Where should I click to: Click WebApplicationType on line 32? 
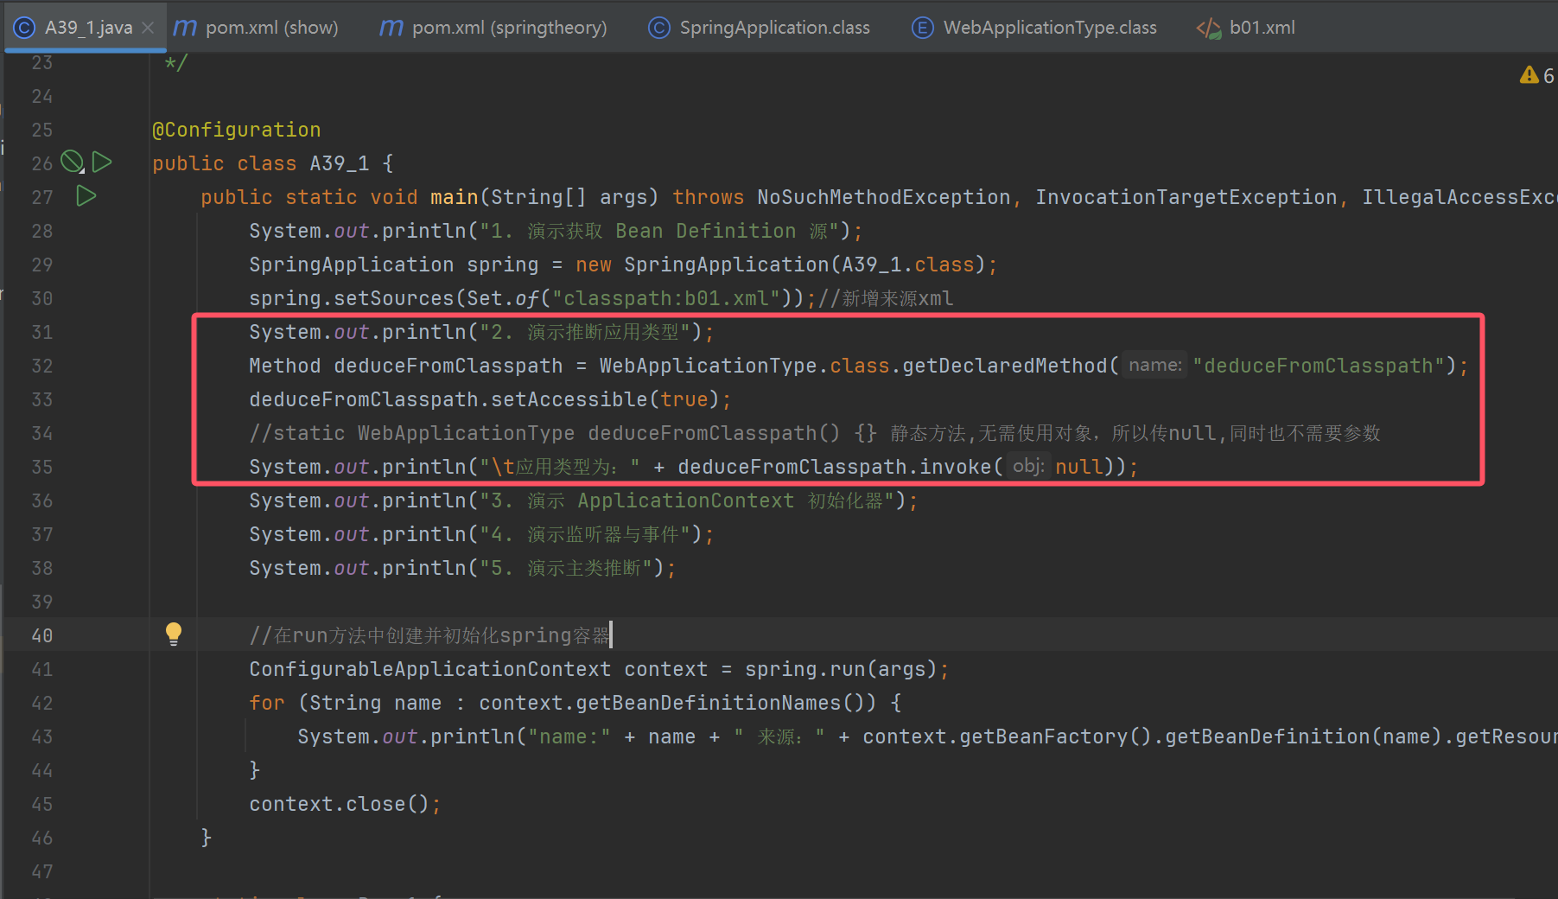pos(709,366)
